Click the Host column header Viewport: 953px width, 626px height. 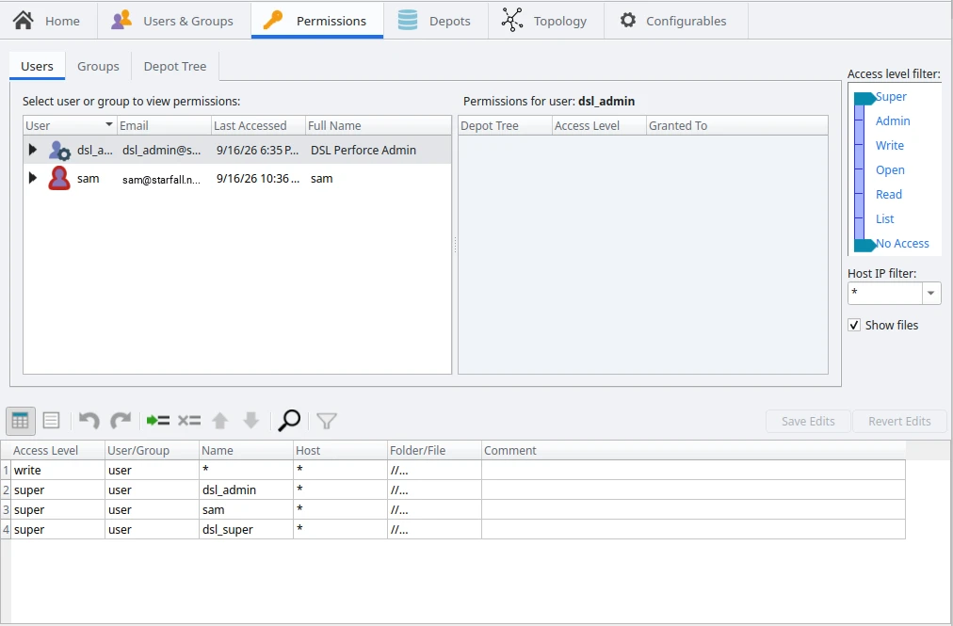coord(340,450)
